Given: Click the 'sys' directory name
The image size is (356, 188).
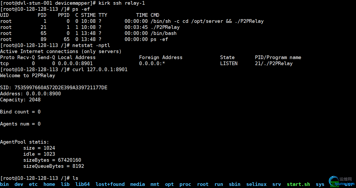Looking at the screenshot, I should [x=320, y=184].
